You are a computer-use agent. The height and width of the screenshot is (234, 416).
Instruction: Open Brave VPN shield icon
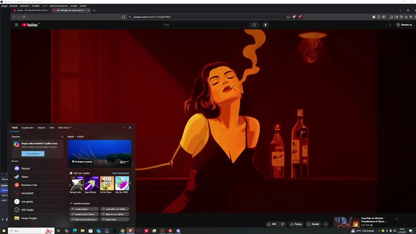[410, 17]
